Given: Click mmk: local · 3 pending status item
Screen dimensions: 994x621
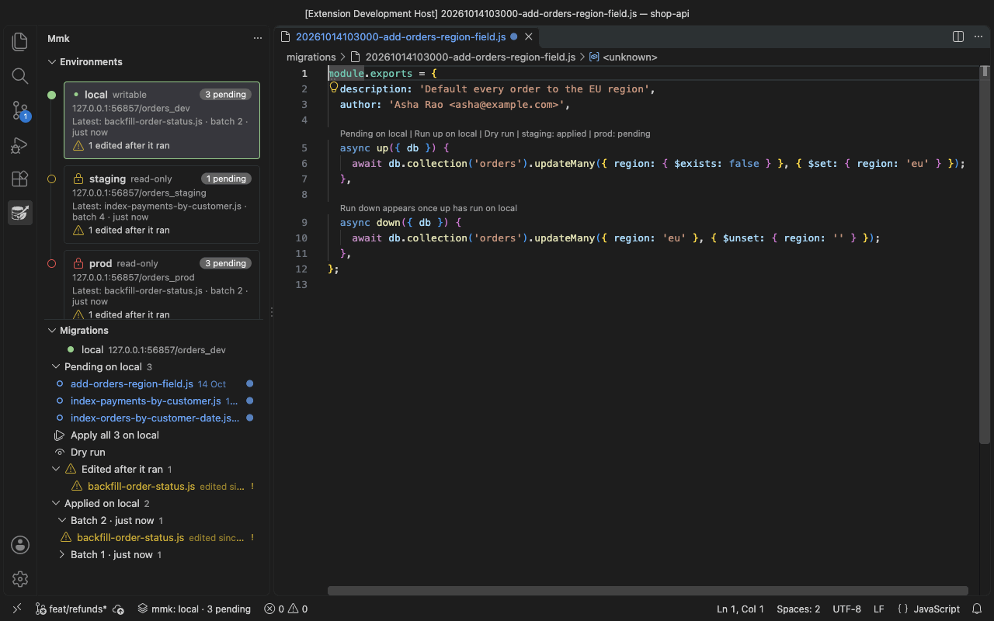Looking at the screenshot, I should [x=194, y=609].
